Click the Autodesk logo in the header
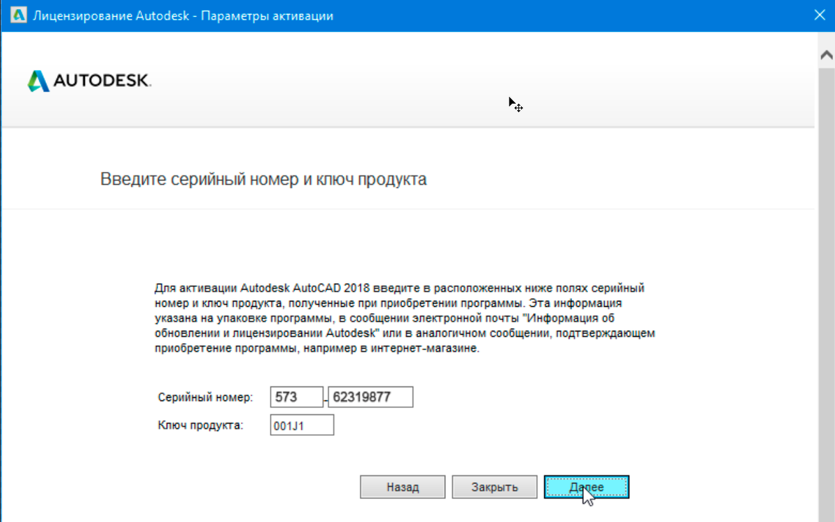Screen dimensions: 835x522 click(89, 81)
